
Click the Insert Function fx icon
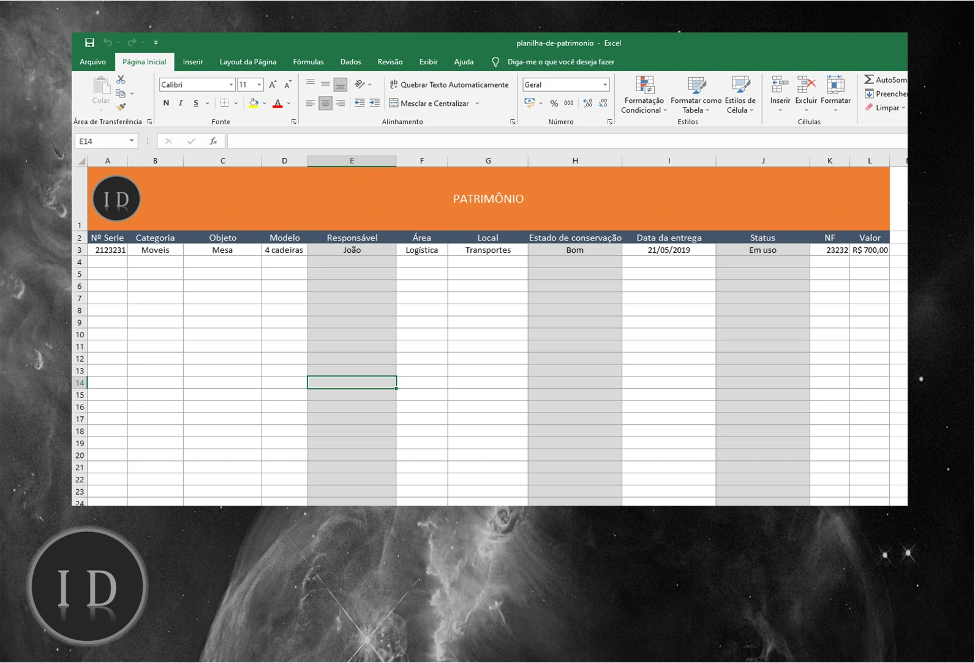[x=213, y=141]
